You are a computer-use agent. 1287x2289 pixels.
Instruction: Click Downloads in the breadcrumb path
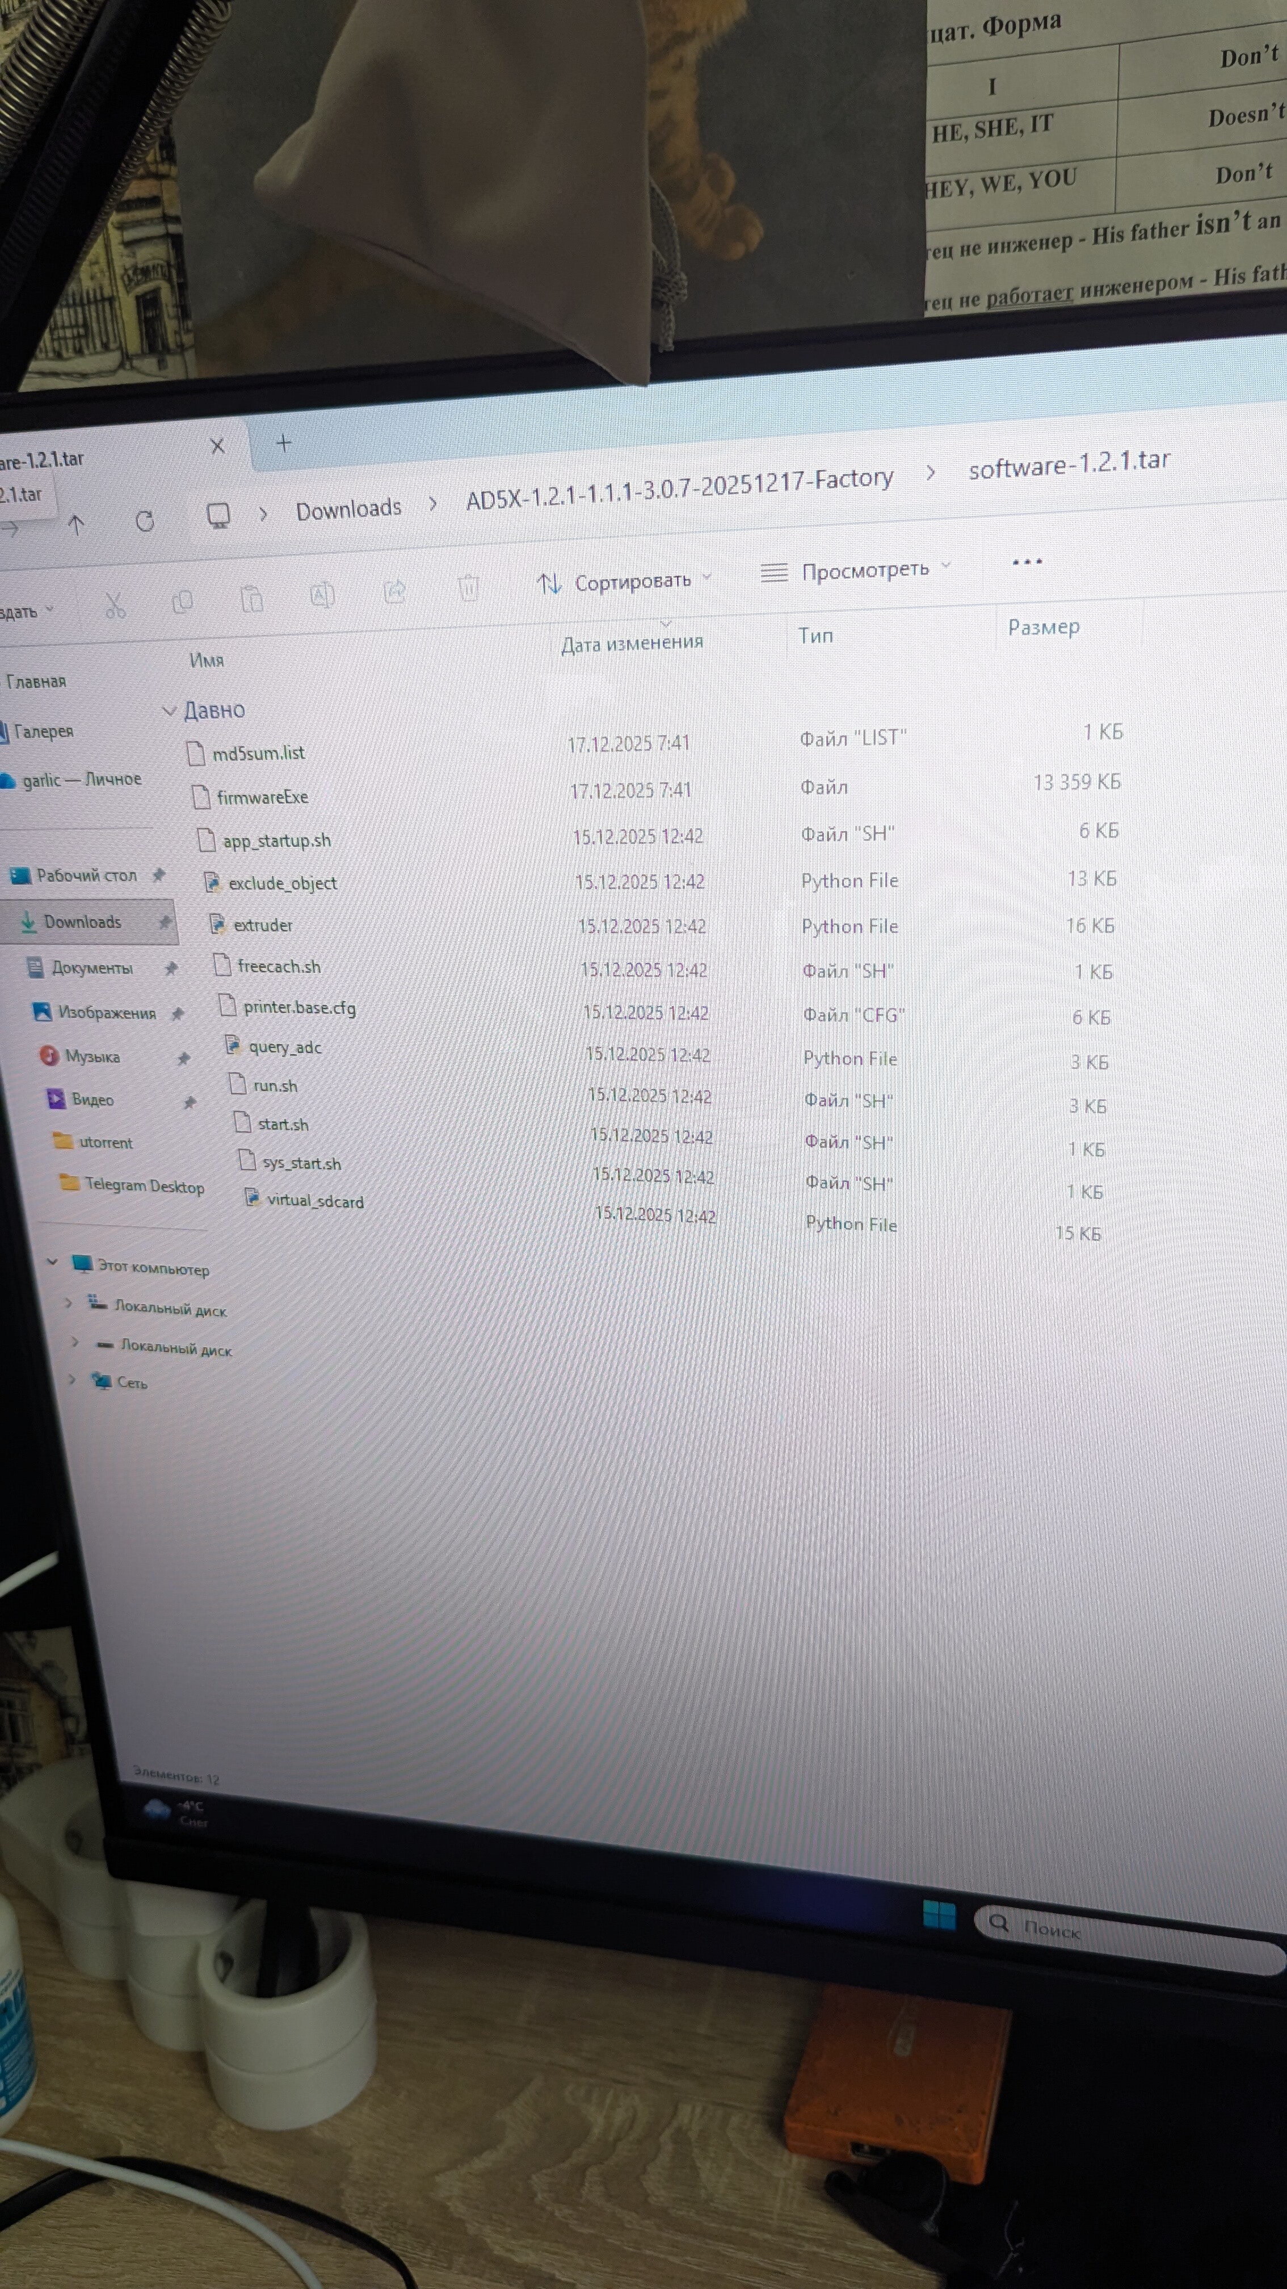(x=348, y=509)
